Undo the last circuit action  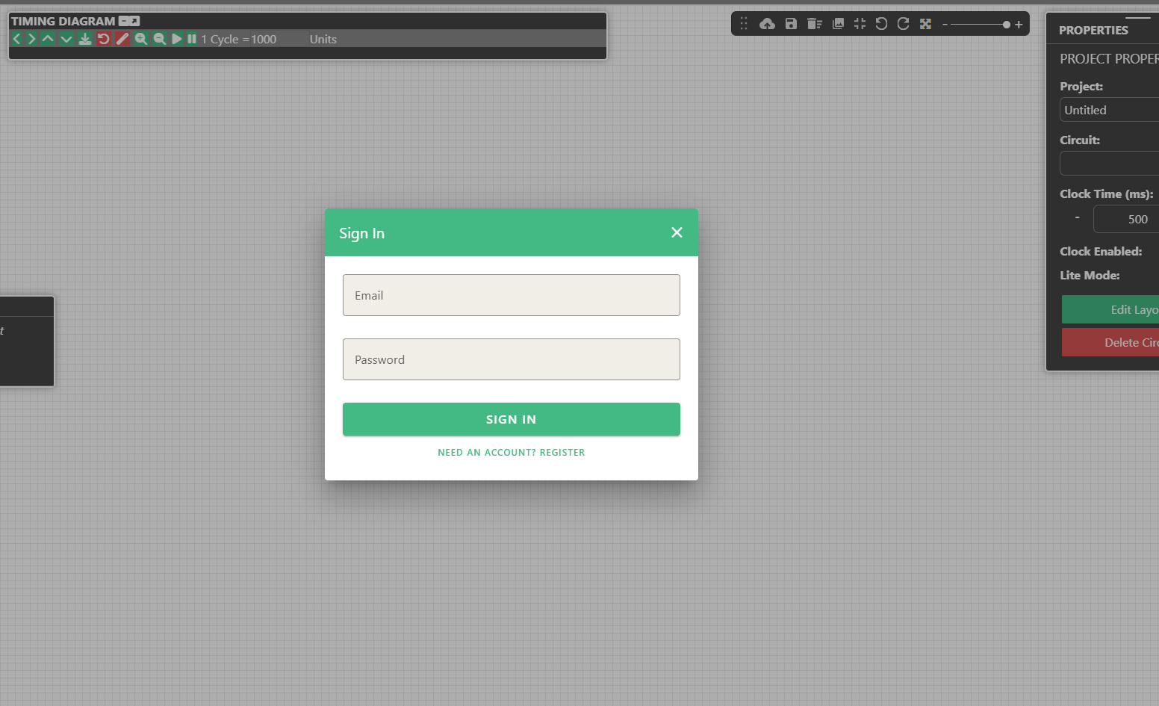click(x=881, y=24)
